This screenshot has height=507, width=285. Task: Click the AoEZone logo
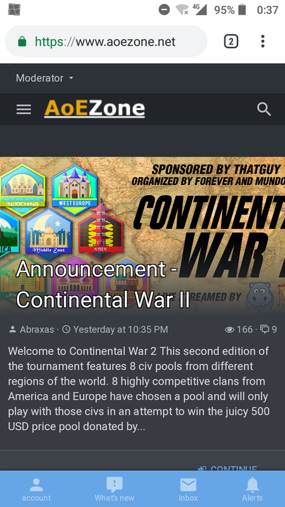pyautogui.click(x=94, y=109)
